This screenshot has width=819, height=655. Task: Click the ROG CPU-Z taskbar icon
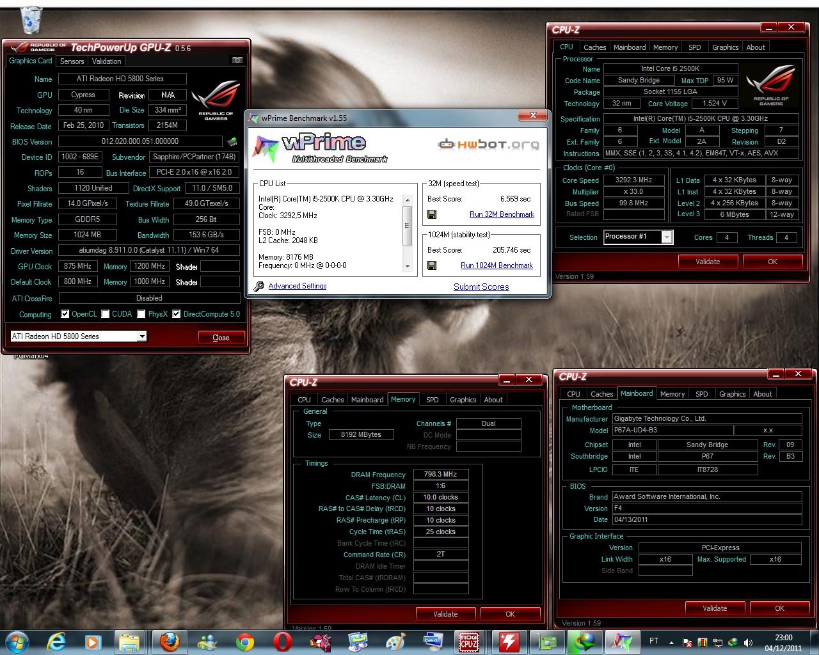470,642
